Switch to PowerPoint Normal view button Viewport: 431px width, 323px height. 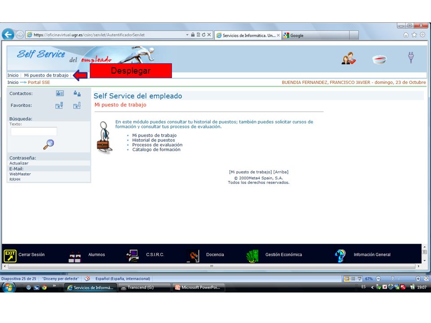(x=347, y=279)
